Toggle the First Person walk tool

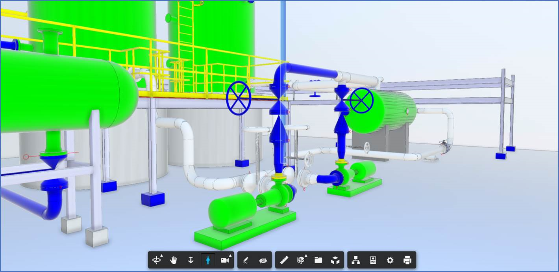pos(208,260)
